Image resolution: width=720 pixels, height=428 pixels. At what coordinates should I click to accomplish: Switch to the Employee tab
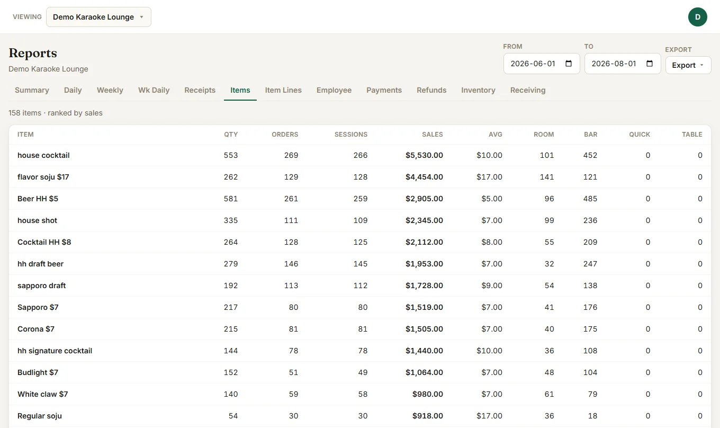click(x=334, y=90)
